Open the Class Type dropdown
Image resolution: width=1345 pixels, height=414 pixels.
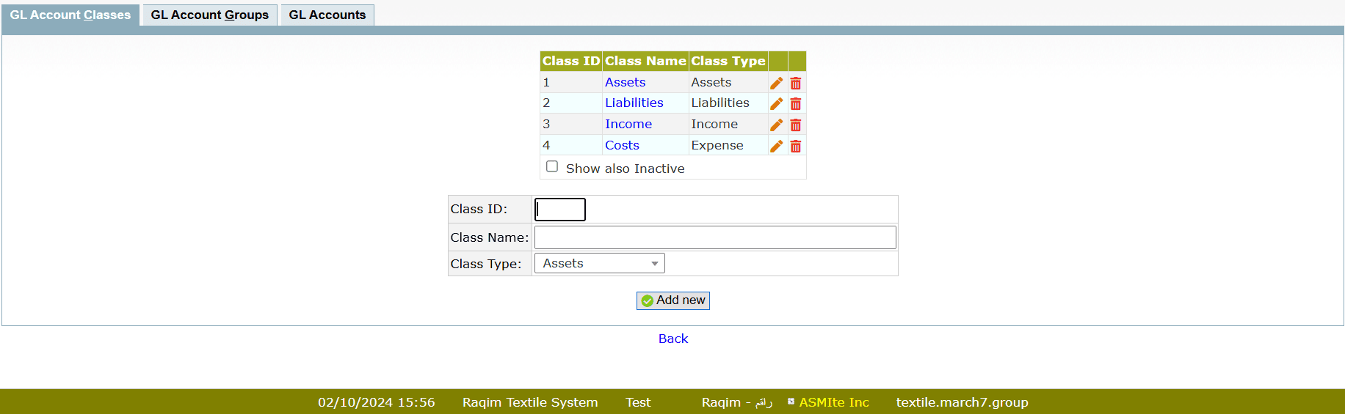tap(599, 263)
